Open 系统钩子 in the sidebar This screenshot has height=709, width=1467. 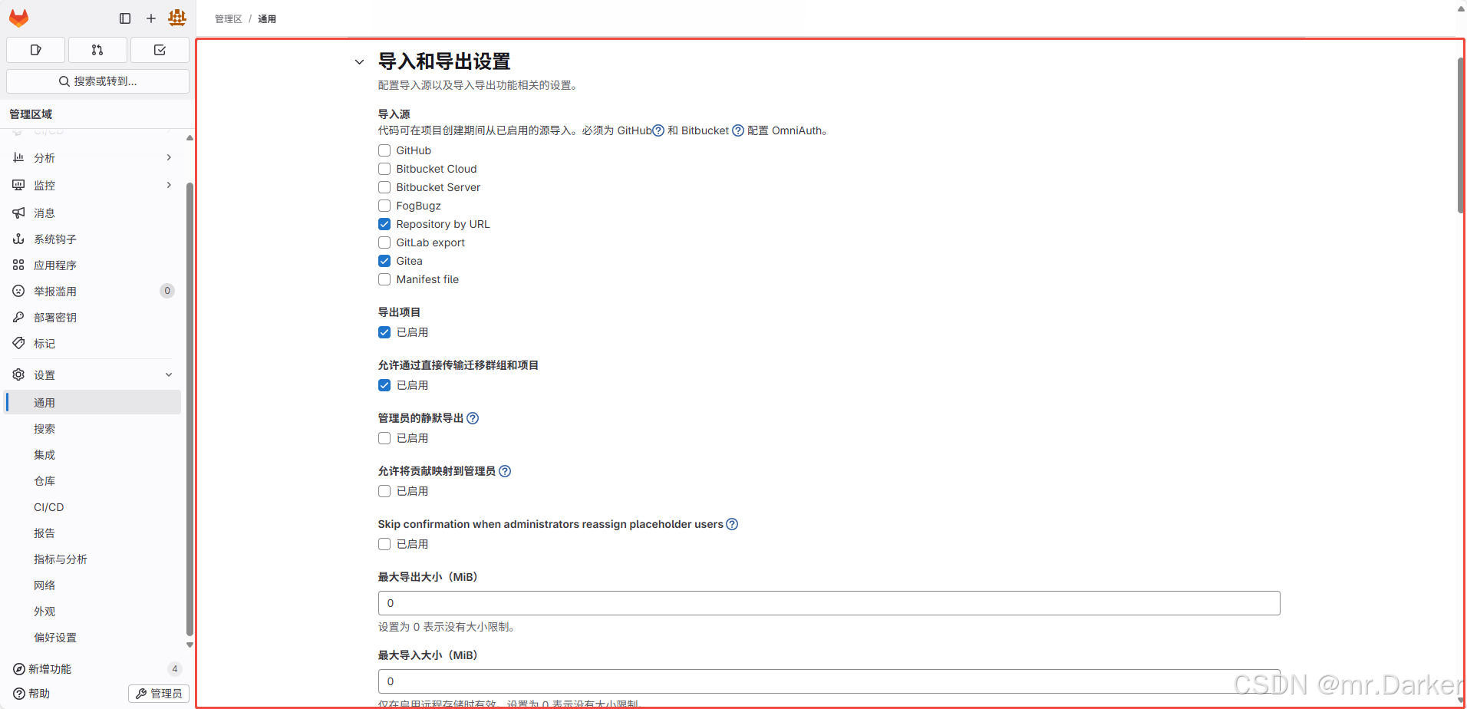(x=93, y=239)
